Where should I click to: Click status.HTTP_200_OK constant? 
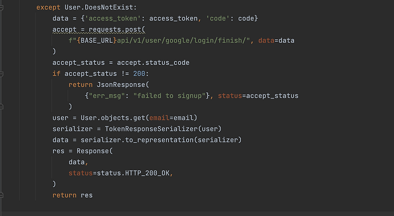(x=133, y=173)
